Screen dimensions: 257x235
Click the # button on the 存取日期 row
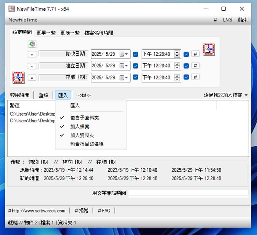click(195, 77)
